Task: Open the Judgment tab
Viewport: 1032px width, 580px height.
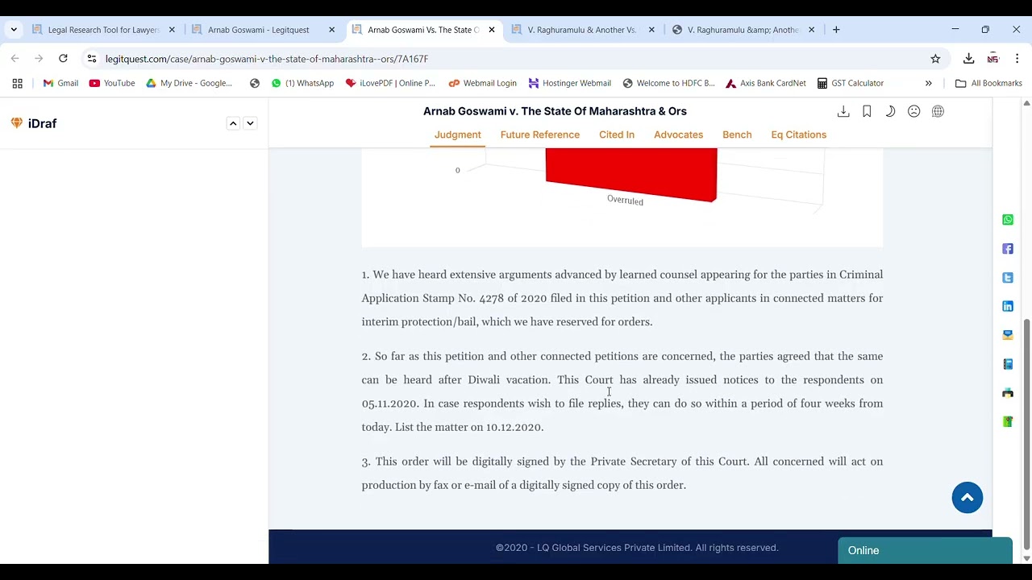Action: [x=458, y=135]
